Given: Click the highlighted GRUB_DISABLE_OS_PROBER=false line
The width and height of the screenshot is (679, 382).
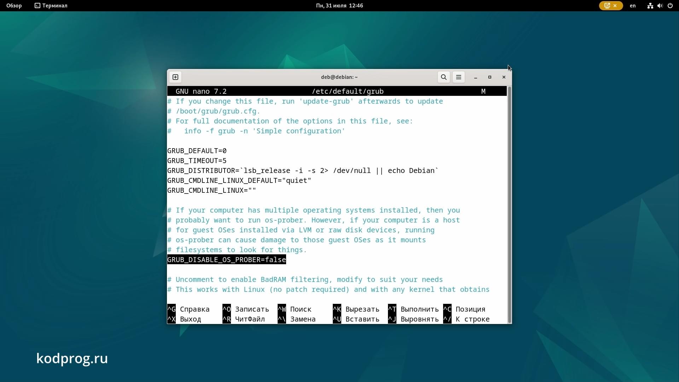Looking at the screenshot, I should pyautogui.click(x=226, y=260).
